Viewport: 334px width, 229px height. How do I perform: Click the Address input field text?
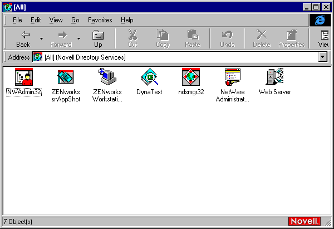click(x=85, y=57)
